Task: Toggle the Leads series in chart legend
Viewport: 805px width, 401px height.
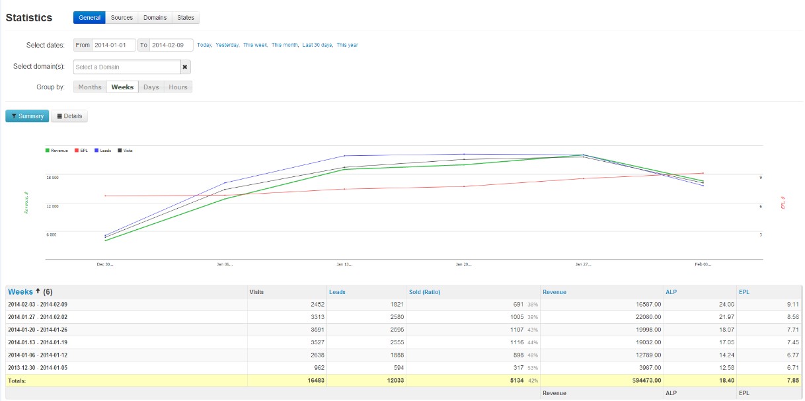Action: [x=103, y=151]
